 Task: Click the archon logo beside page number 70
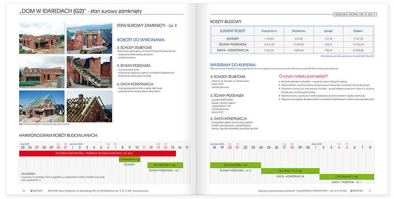36,191
